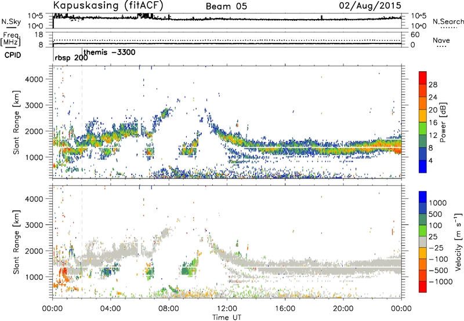The image size is (464, 321).
Task: Click the power panel 'Slant Range [km]' label
Action: click(16, 122)
